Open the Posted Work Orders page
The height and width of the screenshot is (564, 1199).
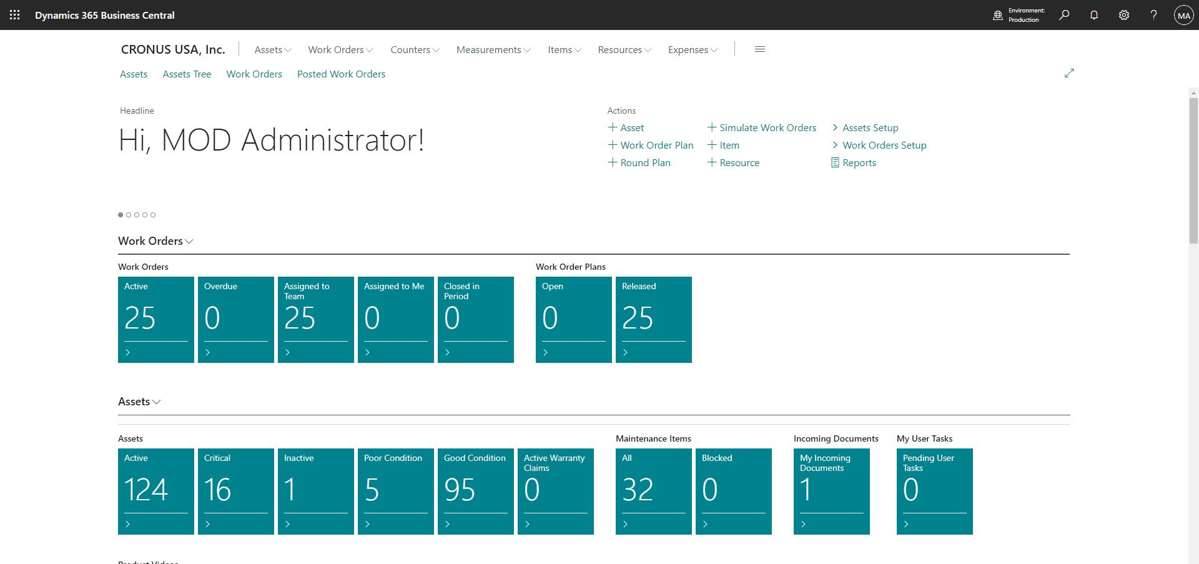coord(341,74)
